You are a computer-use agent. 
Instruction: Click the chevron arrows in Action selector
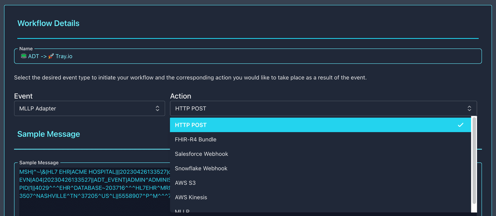coord(470,108)
